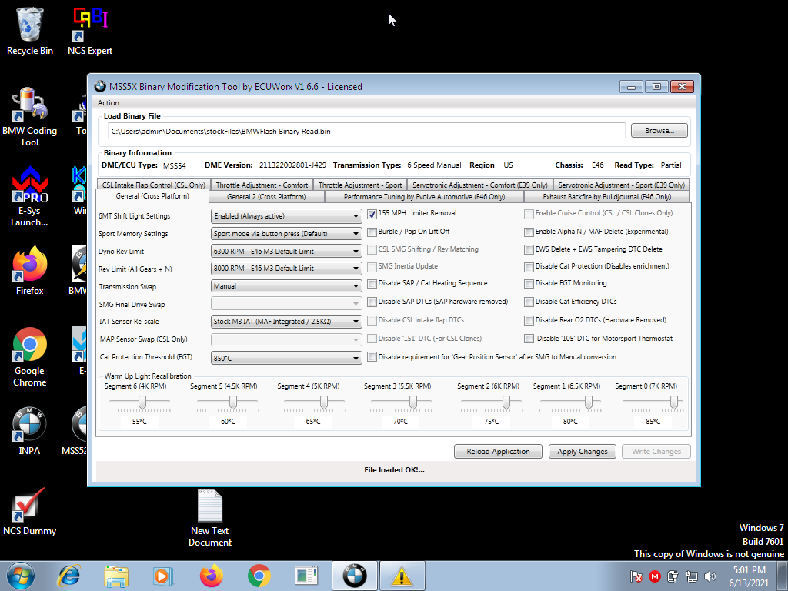This screenshot has height=591, width=788.
Task: Open the BMW Coding Tool shortcut
Action: coord(29,109)
